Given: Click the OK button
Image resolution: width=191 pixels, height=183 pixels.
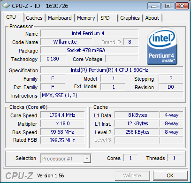Looking at the screenshot, I should coord(170,175).
